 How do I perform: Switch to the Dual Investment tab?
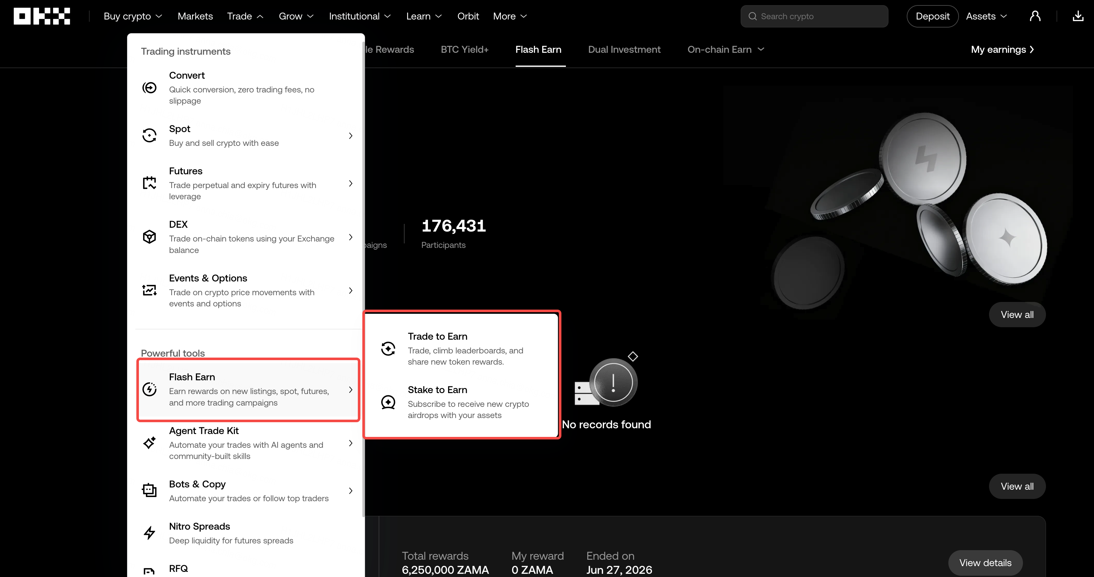point(624,50)
